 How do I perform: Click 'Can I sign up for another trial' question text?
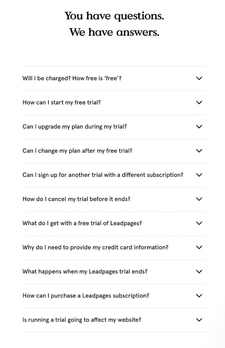pos(103,175)
